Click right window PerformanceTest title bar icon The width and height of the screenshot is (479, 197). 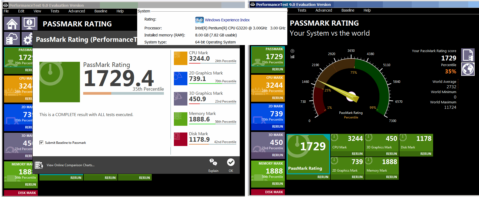253,4
